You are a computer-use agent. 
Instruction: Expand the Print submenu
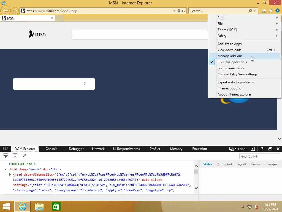(245, 17)
